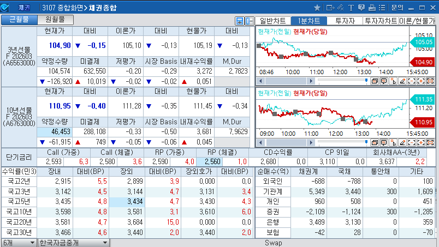Zoom in 10-year chart with plus icon

[421, 143]
